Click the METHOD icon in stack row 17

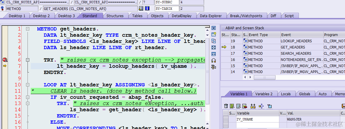[x=246, y=53]
